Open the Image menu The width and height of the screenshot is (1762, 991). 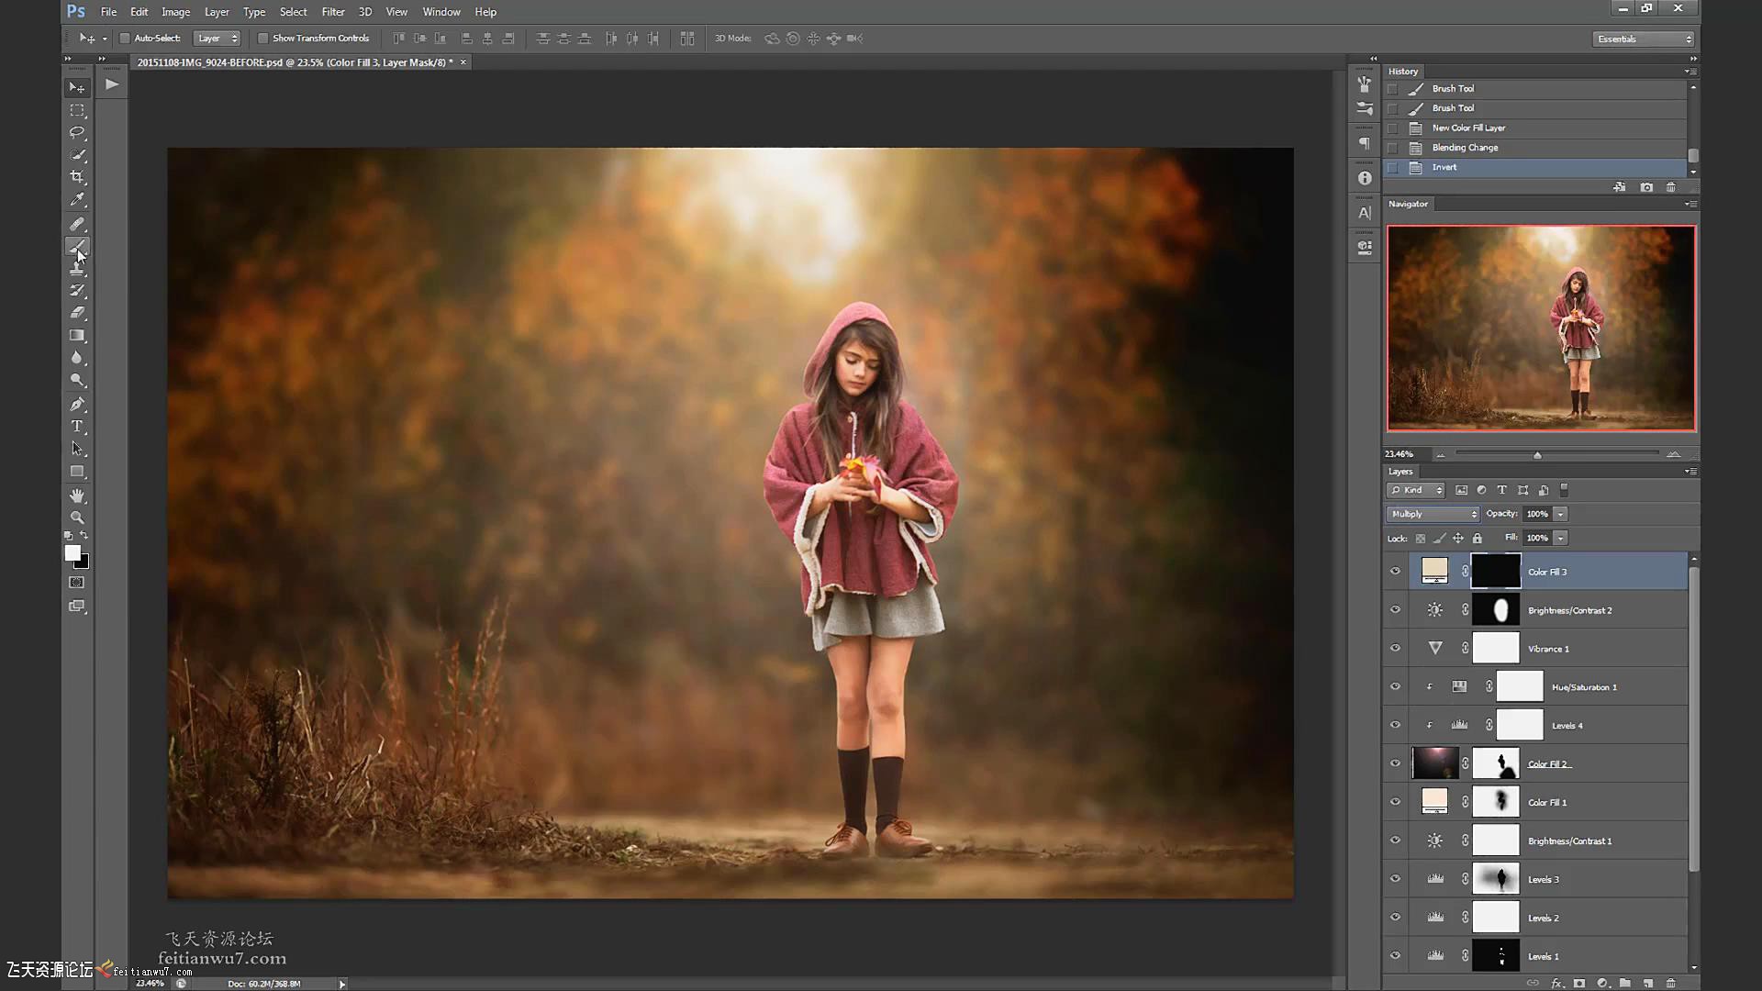click(x=175, y=11)
